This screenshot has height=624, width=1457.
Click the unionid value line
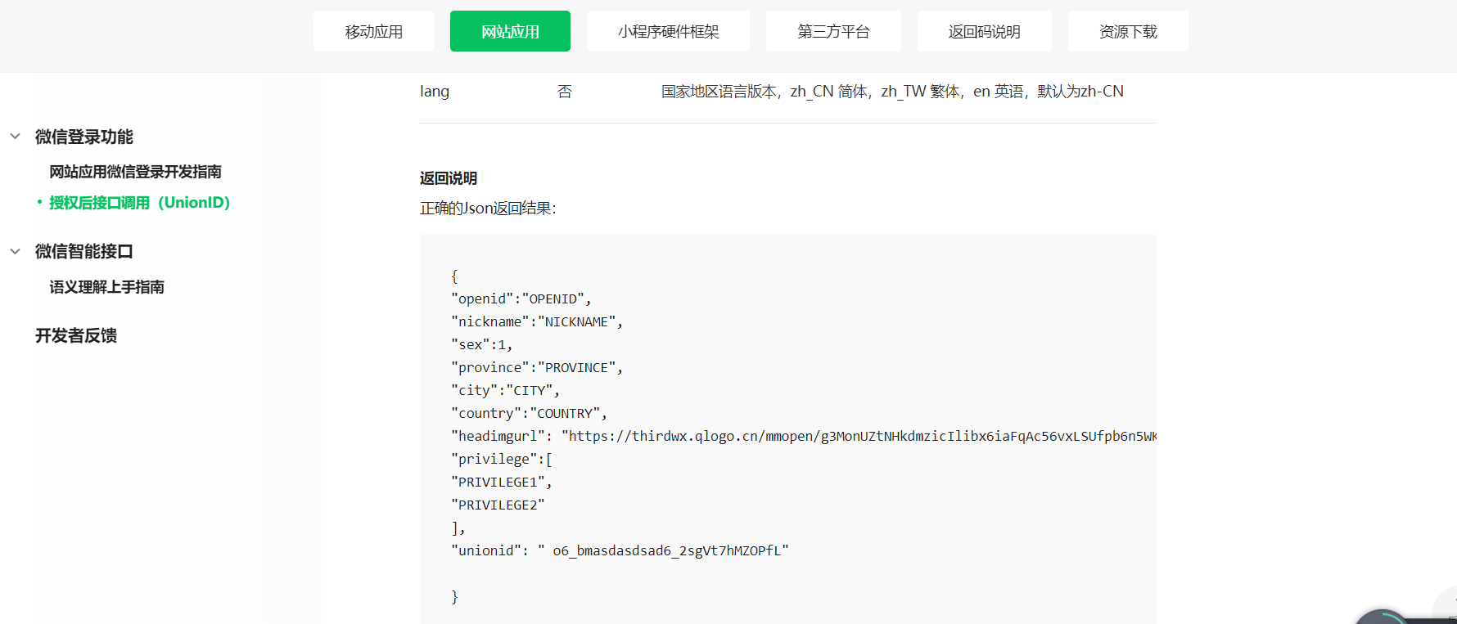[620, 551]
